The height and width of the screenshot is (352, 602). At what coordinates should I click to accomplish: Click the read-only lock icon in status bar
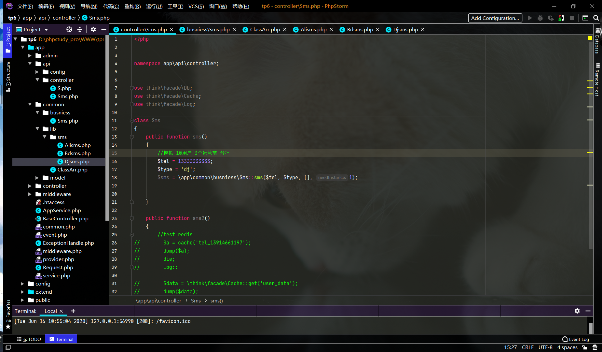click(x=585, y=347)
